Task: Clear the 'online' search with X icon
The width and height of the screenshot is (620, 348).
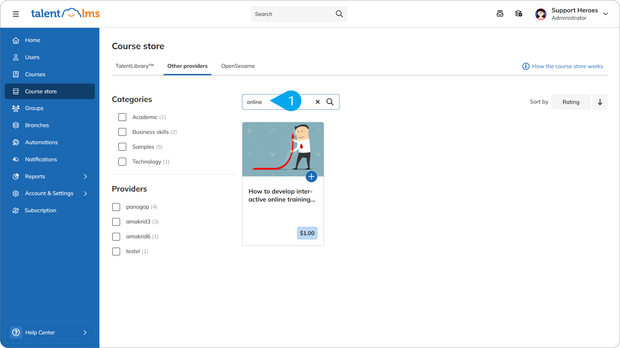Action: pyautogui.click(x=318, y=102)
